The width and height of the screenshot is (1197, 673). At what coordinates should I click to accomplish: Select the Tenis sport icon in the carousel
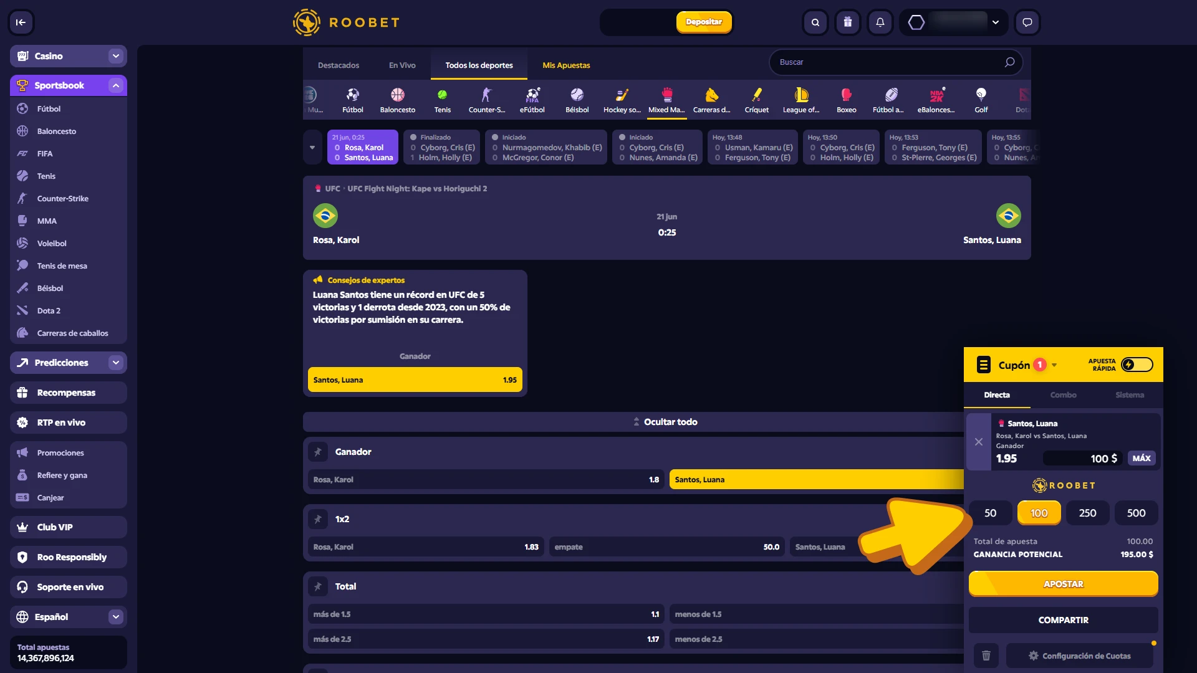(x=443, y=100)
